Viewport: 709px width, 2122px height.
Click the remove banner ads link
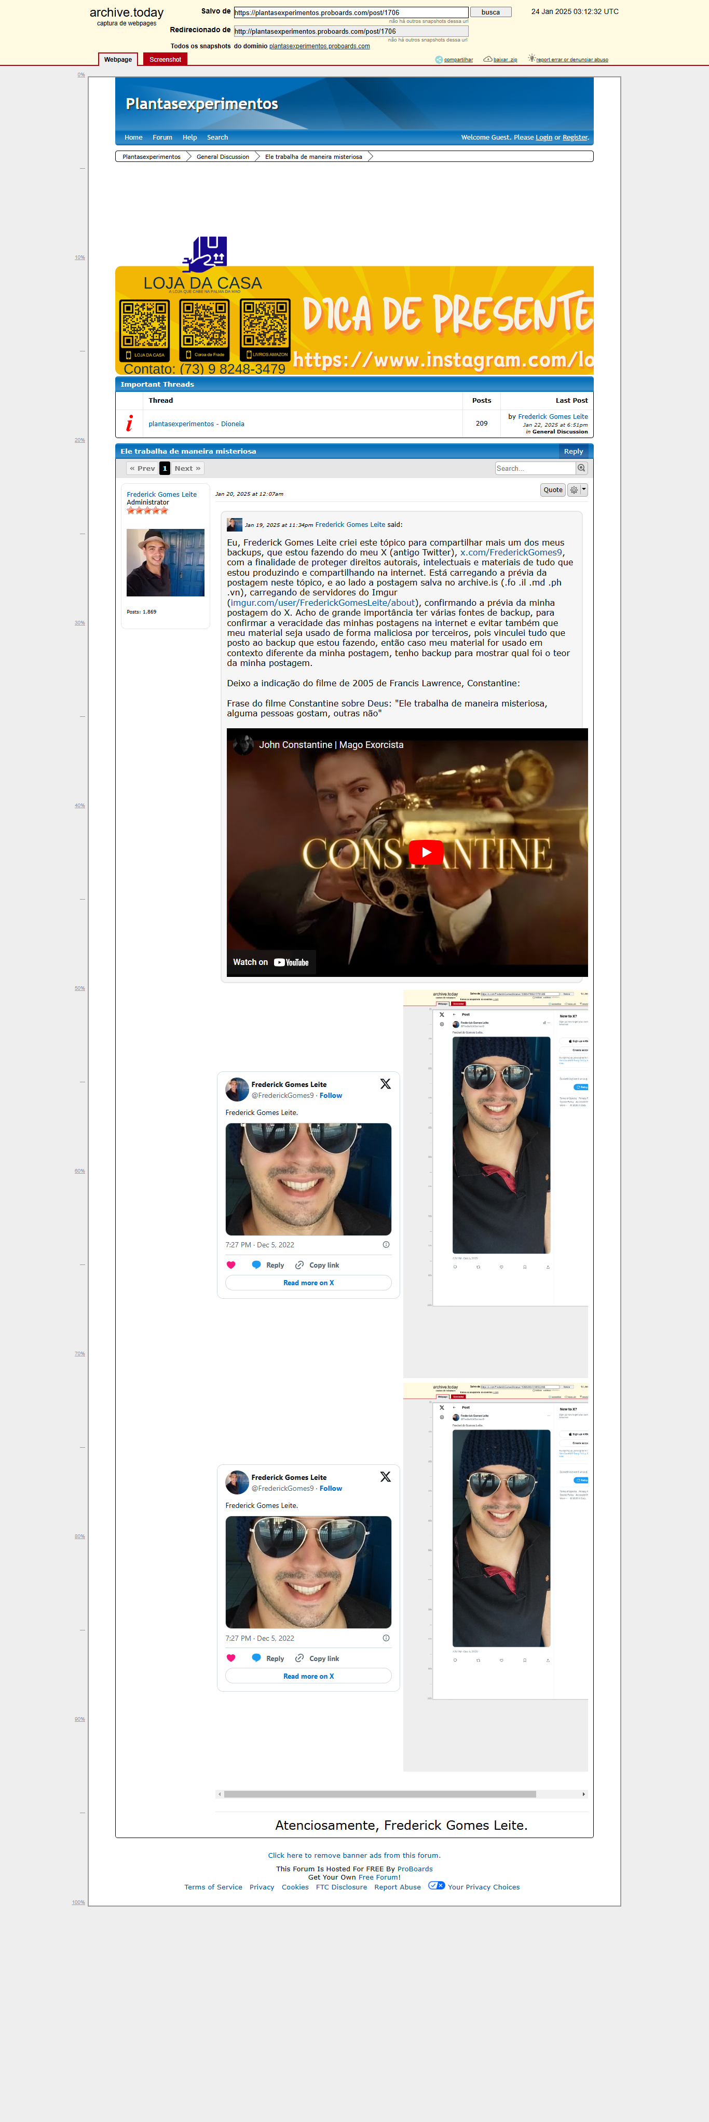tap(354, 1855)
